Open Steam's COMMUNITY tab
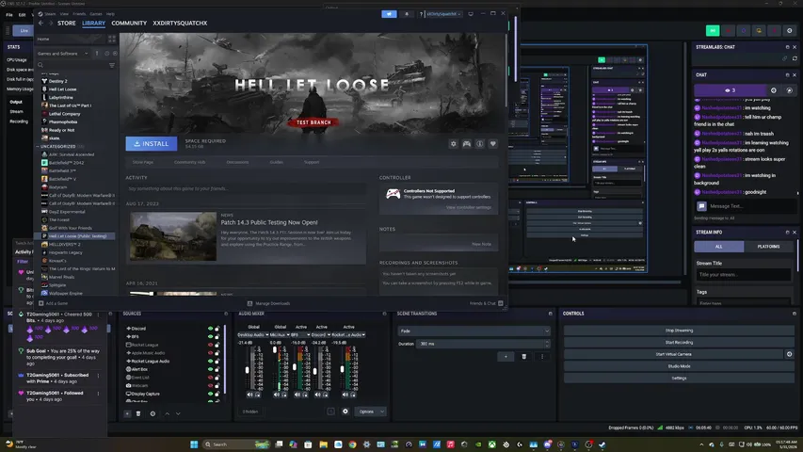 (129, 23)
